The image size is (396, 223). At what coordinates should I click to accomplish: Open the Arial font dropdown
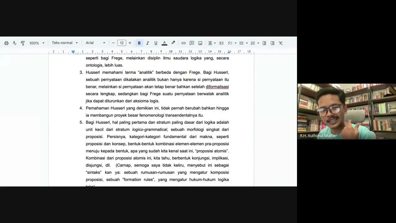click(x=95, y=43)
